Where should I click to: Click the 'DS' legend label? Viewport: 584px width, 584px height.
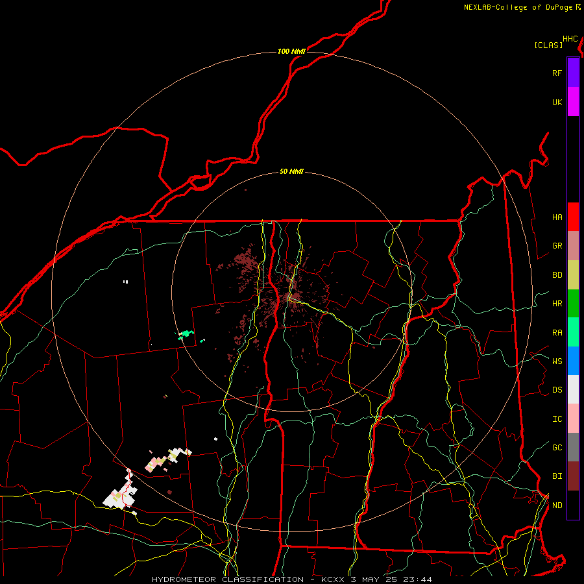pos(557,390)
